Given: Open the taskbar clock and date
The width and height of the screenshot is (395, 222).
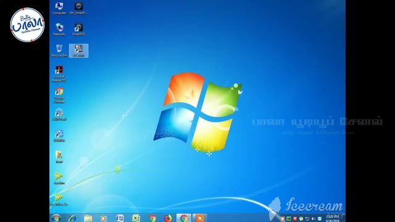Looking at the screenshot, I should (x=333, y=218).
